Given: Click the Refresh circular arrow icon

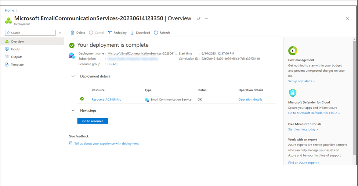Looking at the screenshot, I should point(156,33).
